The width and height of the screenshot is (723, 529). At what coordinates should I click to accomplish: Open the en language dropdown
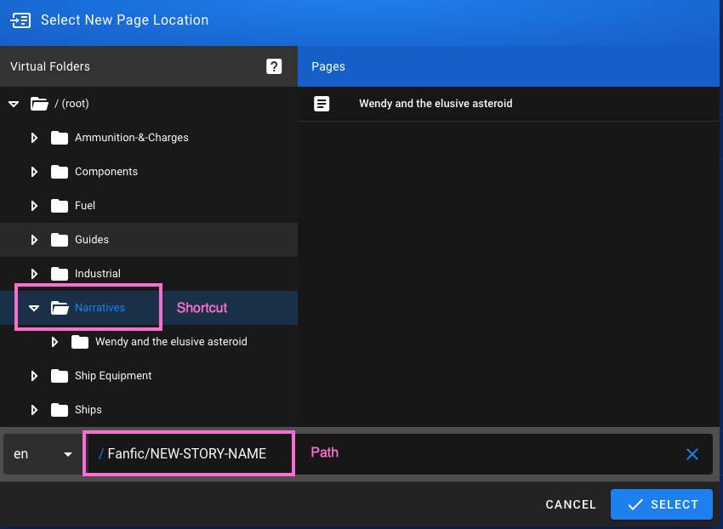click(x=43, y=454)
